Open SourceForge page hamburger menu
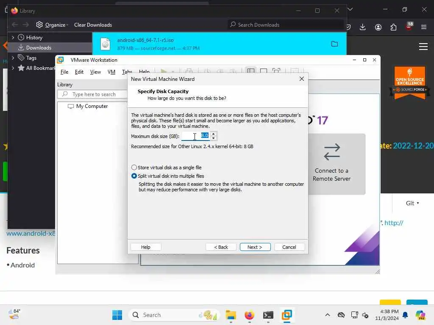The width and height of the screenshot is (434, 325). click(x=423, y=47)
